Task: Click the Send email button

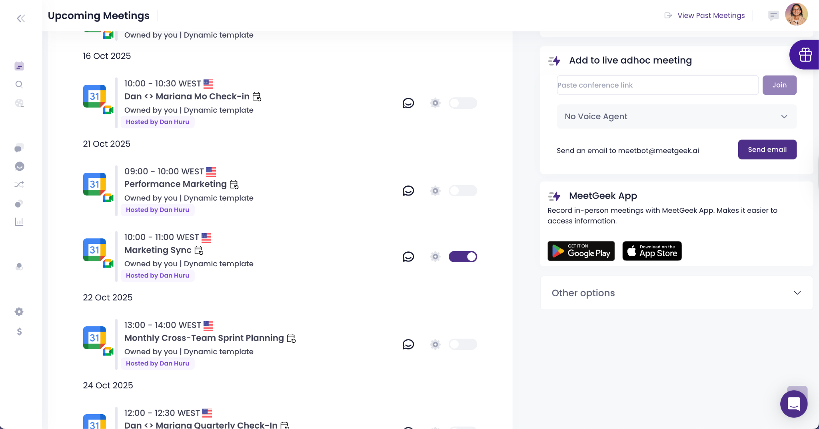Action: click(767, 150)
